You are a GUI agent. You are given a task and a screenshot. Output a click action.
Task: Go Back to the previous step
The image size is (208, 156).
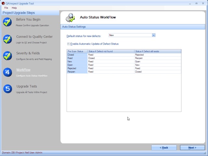164,148
